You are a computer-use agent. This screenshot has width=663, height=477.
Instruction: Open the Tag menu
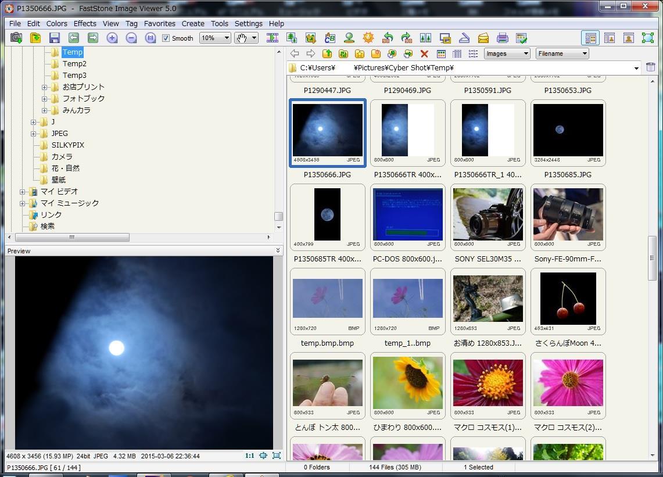[131, 24]
